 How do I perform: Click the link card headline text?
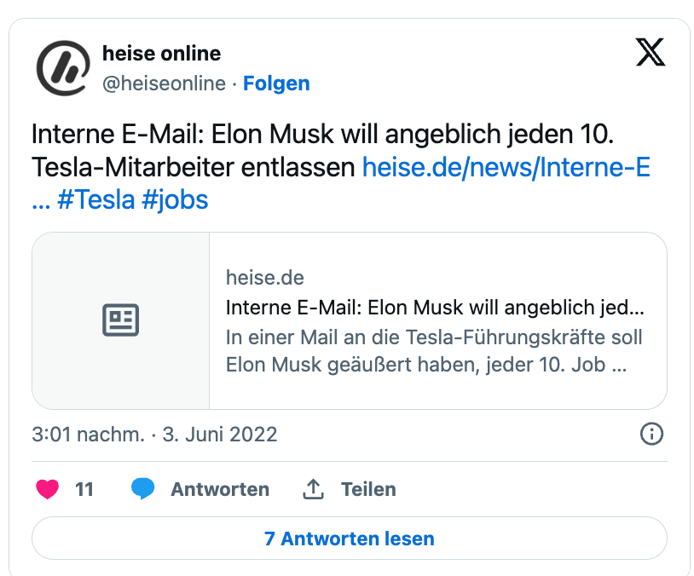tap(435, 307)
